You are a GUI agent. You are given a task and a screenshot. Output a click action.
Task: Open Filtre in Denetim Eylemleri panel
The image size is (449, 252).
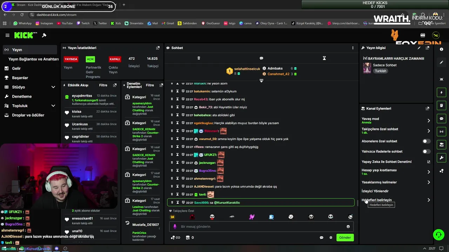click(x=150, y=85)
